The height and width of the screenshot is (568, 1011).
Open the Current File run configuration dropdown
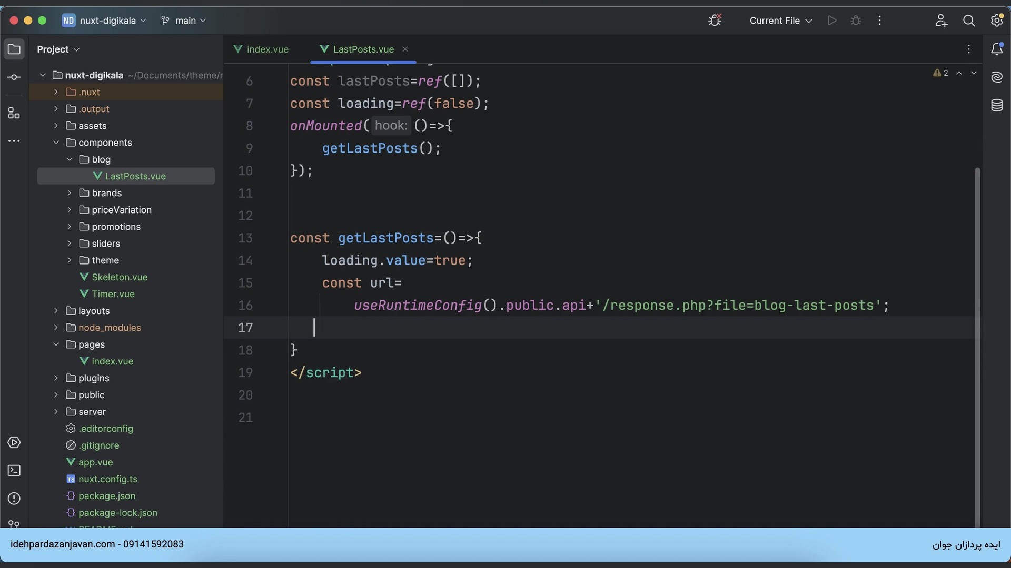780,21
